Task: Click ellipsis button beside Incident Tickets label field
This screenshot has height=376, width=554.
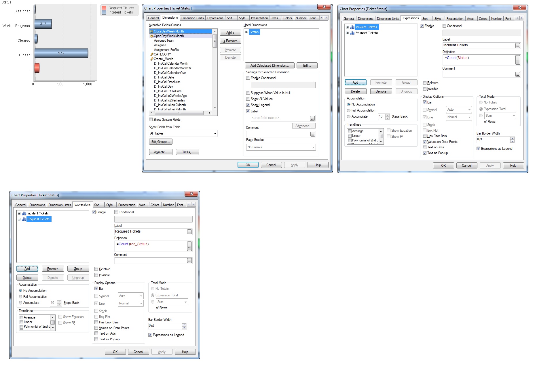Action: 517,46
